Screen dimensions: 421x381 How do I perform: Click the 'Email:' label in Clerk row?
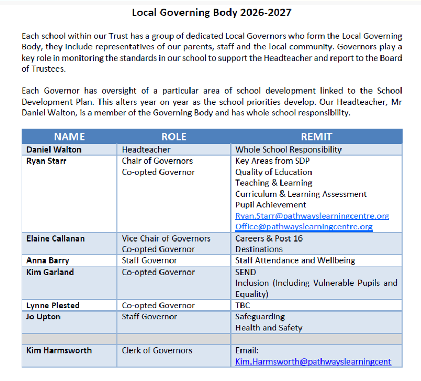[x=247, y=350]
